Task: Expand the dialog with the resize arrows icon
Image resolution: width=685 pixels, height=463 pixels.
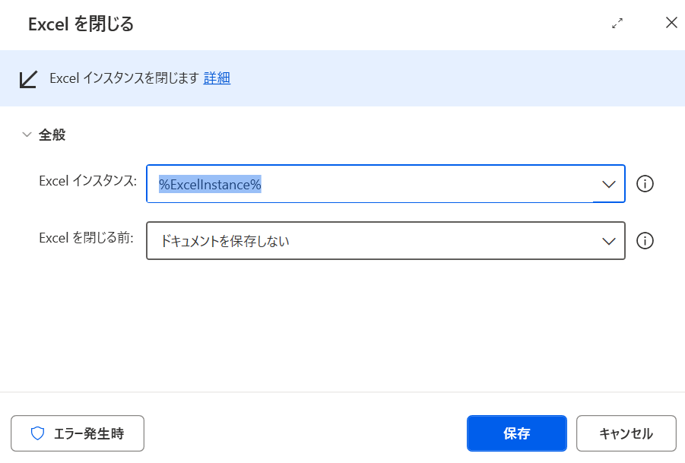Action: click(x=617, y=23)
